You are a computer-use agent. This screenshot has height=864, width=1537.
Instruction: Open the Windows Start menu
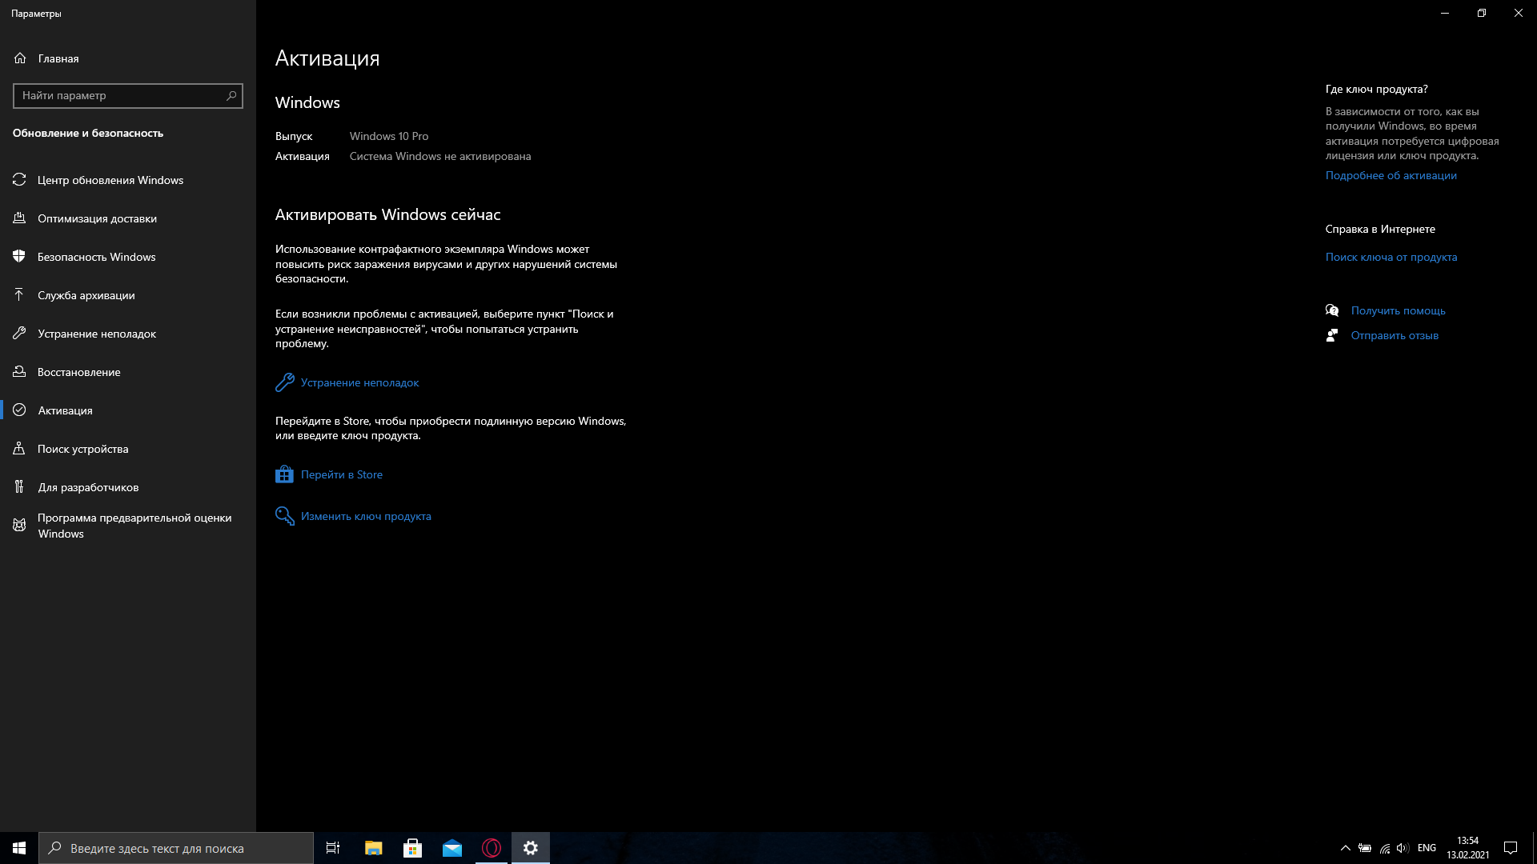19,848
